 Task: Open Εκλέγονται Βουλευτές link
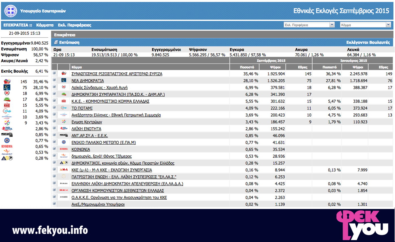[368, 42]
